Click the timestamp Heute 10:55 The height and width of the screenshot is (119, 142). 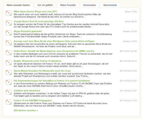tap(131, 12)
